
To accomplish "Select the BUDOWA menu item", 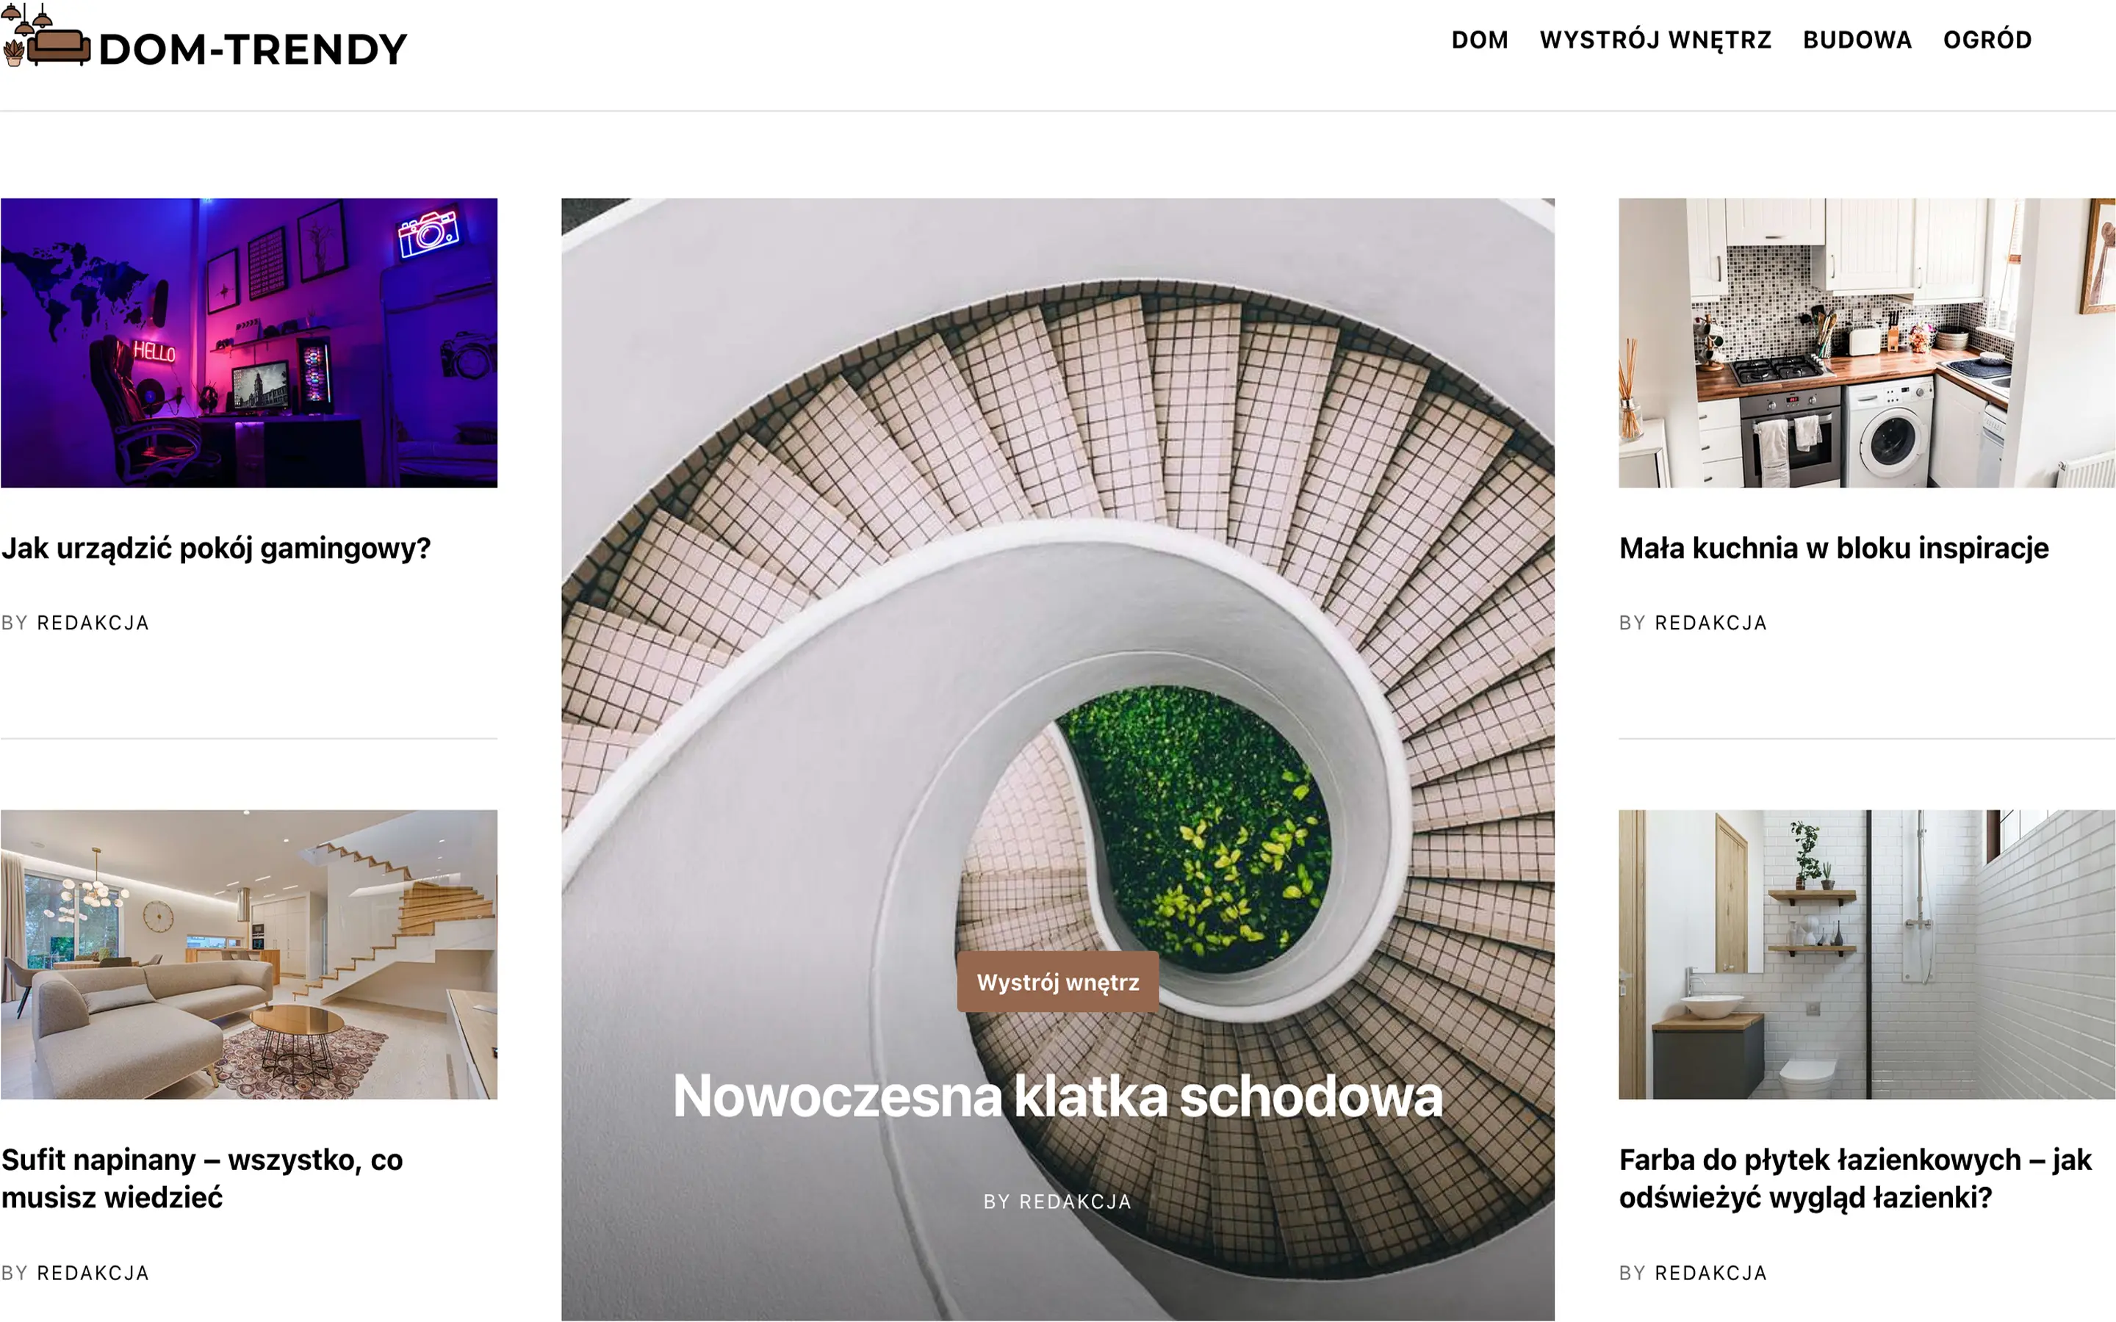I will 1857,40.
